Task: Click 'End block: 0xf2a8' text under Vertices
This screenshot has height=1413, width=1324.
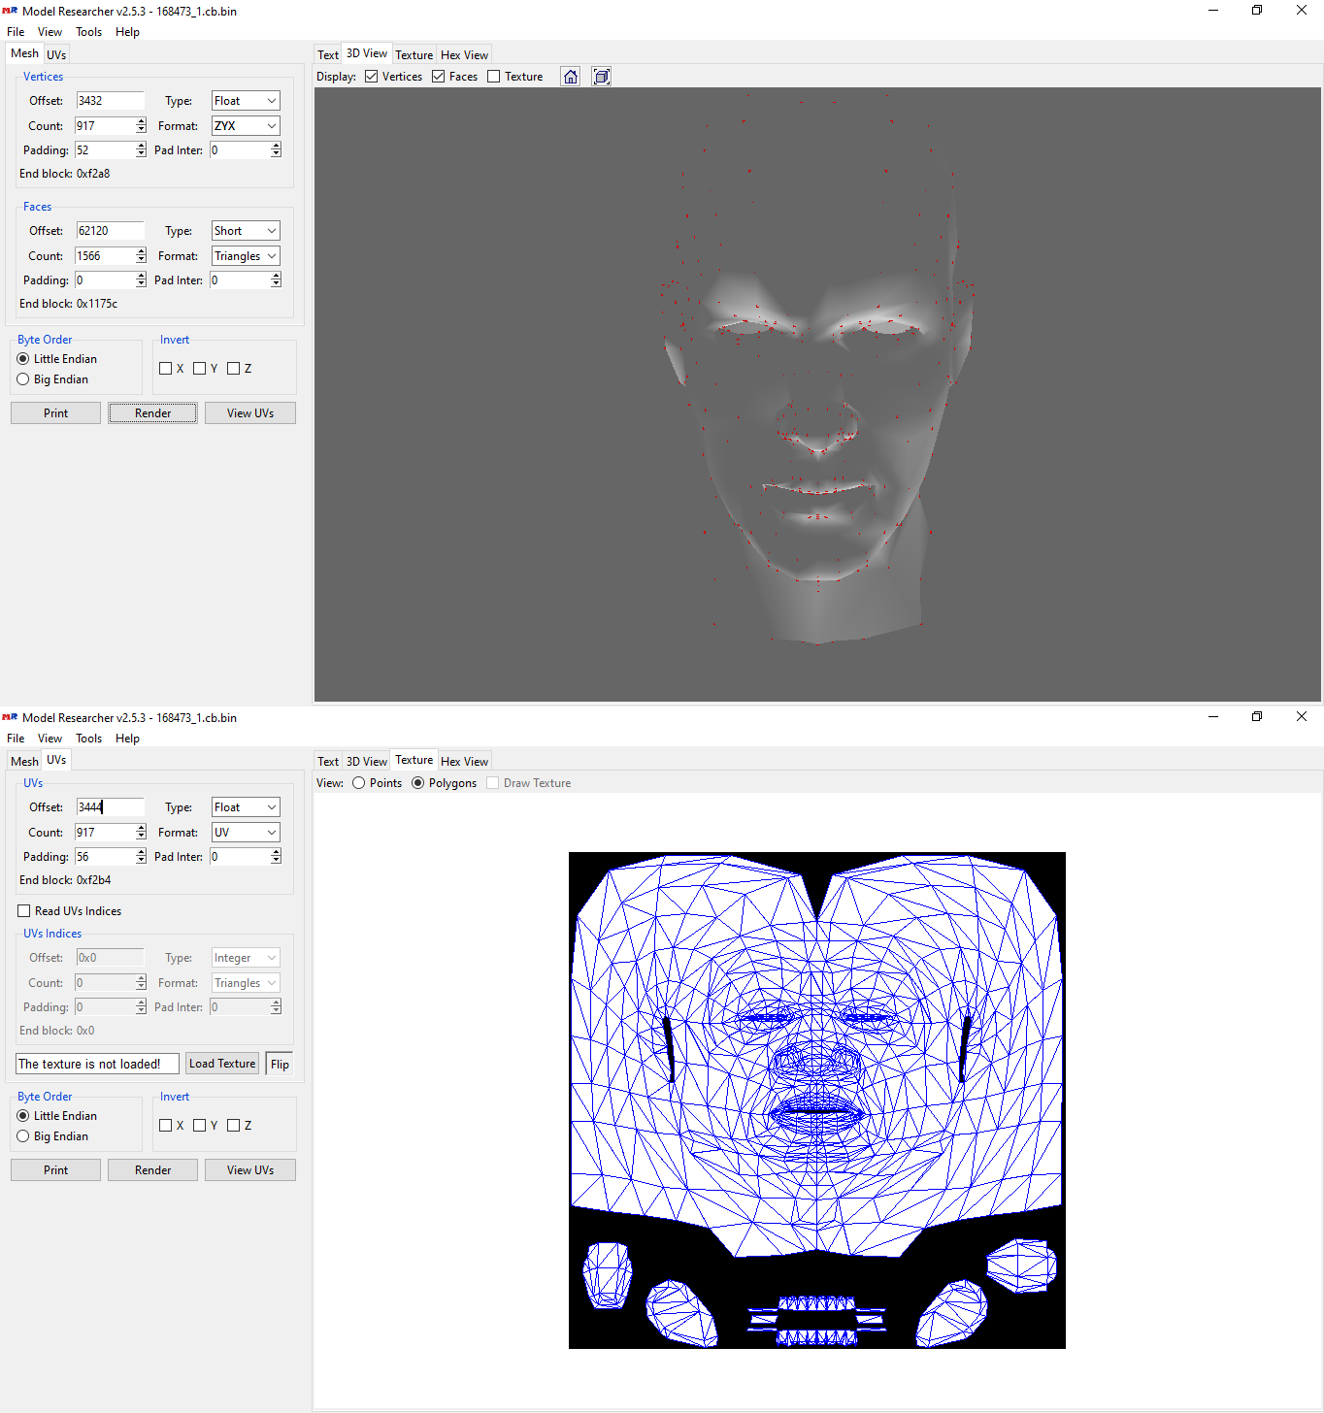Action: point(65,174)
